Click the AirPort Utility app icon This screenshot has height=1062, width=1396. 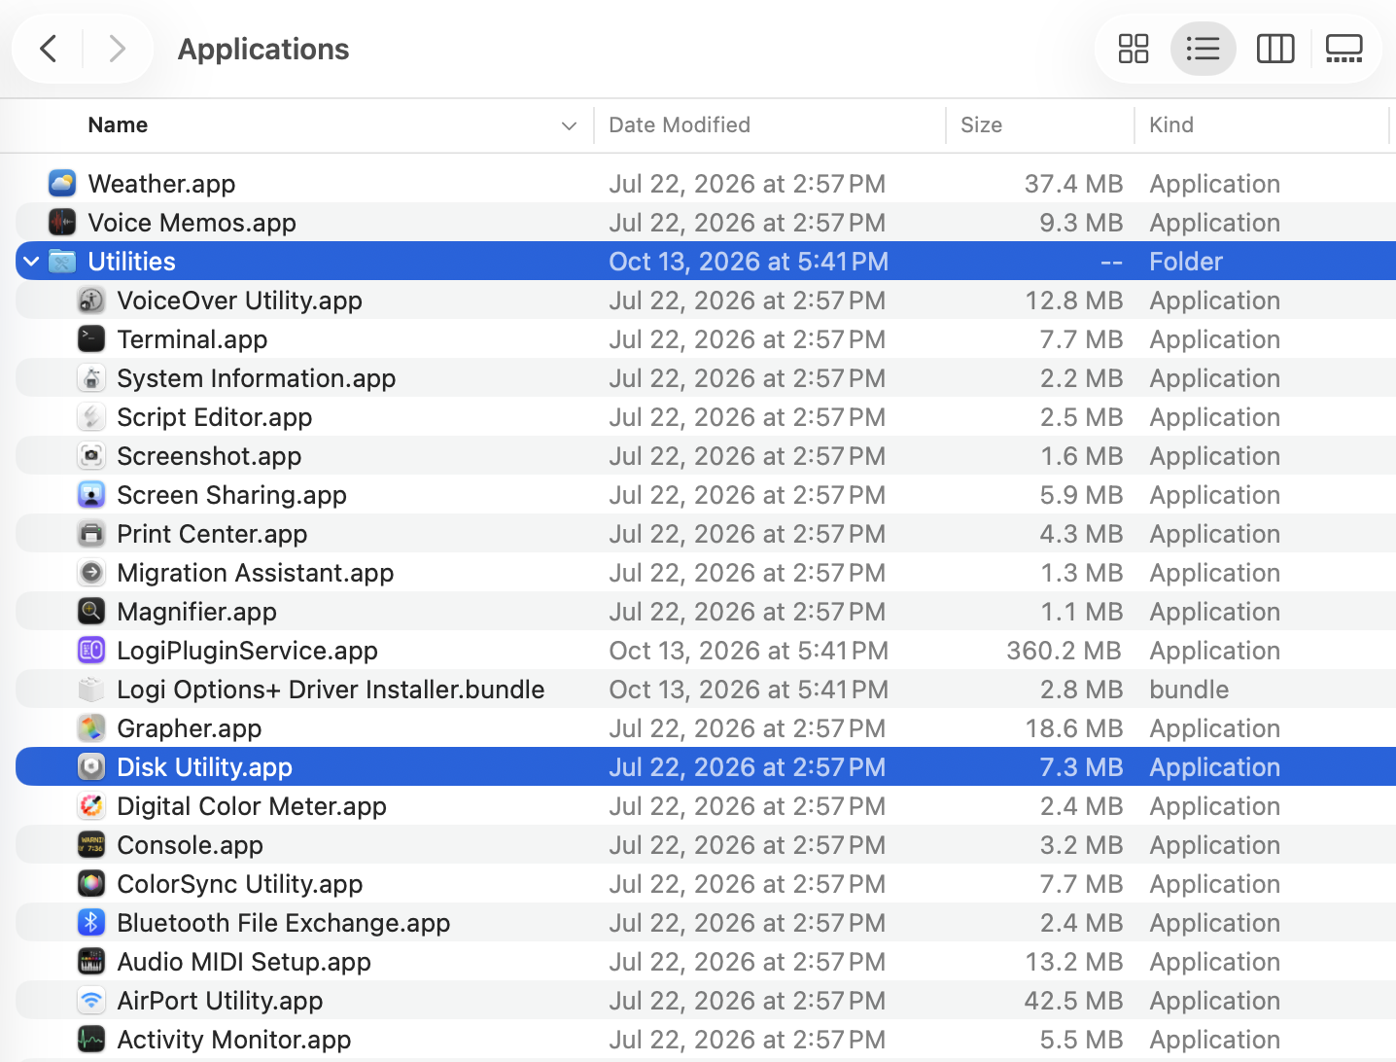click(91, 1000)
